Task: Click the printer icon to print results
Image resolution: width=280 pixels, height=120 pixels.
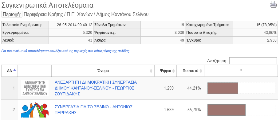Action: coord(273,5)
